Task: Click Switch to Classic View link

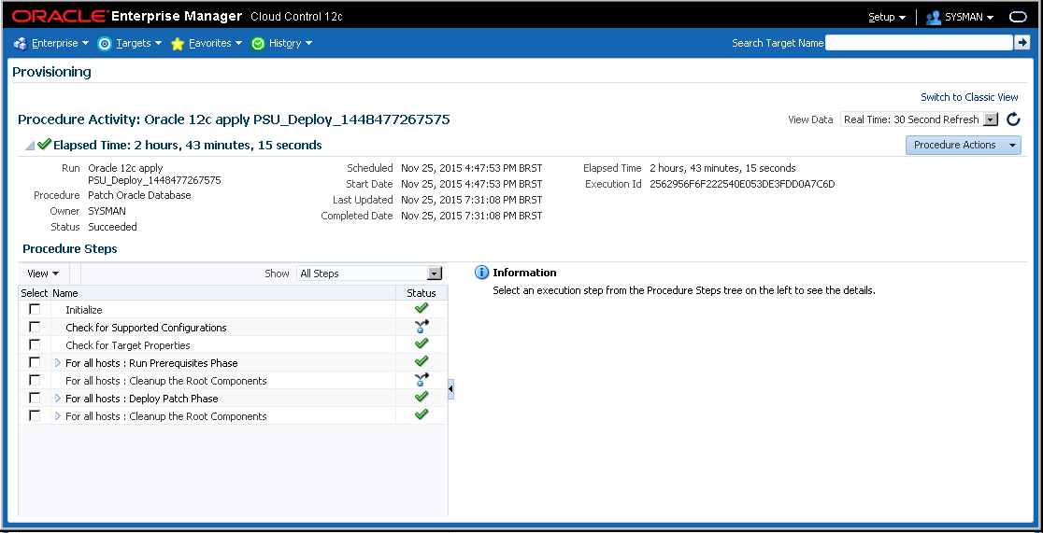Action: 969,97
